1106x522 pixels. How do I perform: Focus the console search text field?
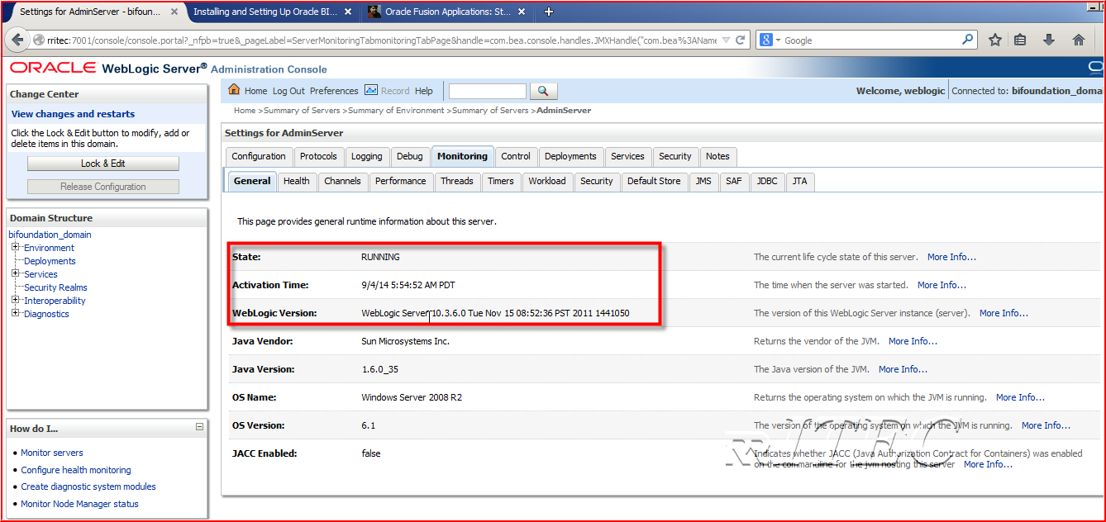coord(487,91)
